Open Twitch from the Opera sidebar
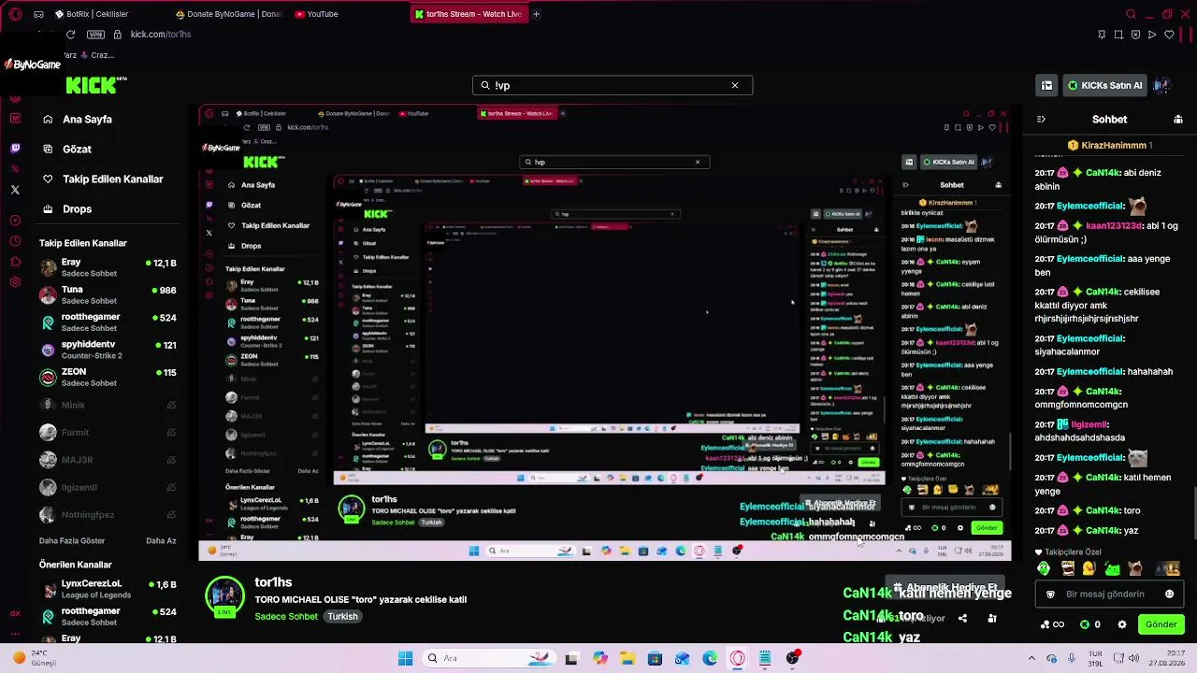Screen dimensions: 1197x673 pos(15,149)
